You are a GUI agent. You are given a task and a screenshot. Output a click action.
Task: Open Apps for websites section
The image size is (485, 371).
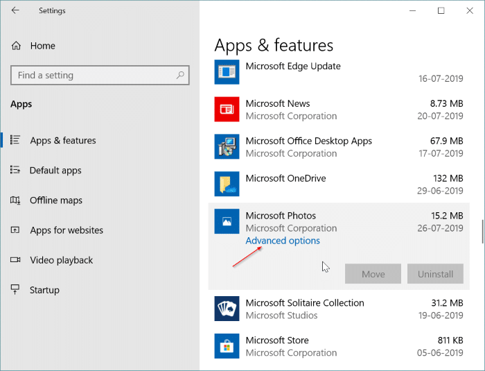click(67, 230)
